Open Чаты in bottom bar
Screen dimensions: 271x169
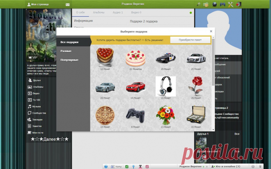(116, 167)
